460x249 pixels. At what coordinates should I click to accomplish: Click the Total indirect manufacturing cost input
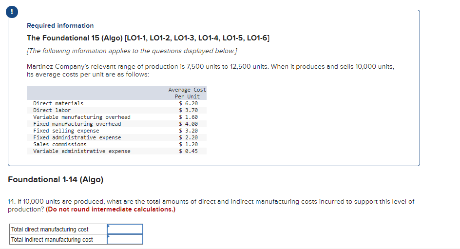click(x=125, y=239)
